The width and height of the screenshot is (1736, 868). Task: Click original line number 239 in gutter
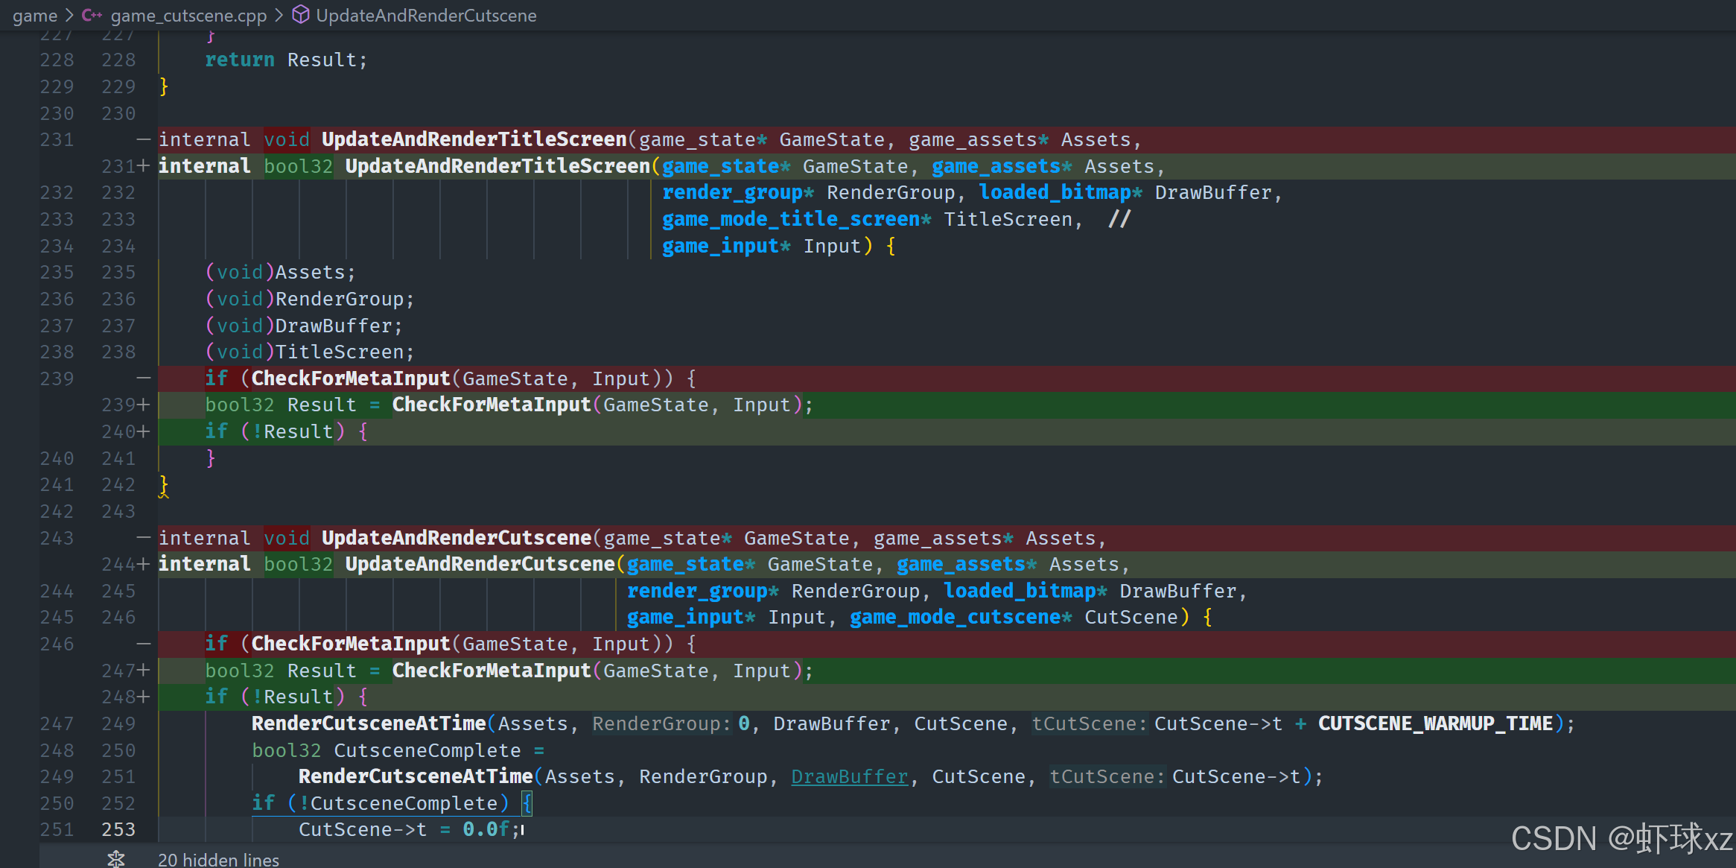point(57,378)
